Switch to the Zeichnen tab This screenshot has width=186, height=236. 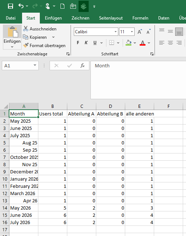click(80, 18)
